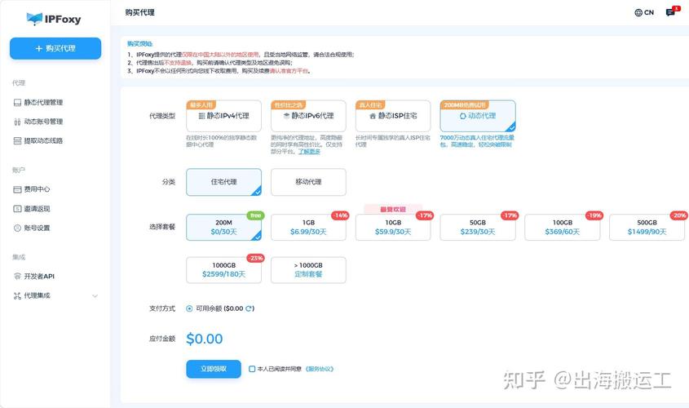Viewport: 689px width, 408px height.
Task: Click the 静态IPv4代理 server icon
Action: [201, 116]
